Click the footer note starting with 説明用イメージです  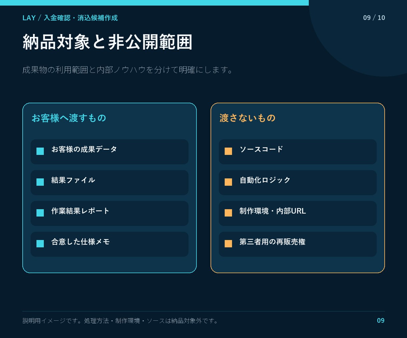[120, 321]
